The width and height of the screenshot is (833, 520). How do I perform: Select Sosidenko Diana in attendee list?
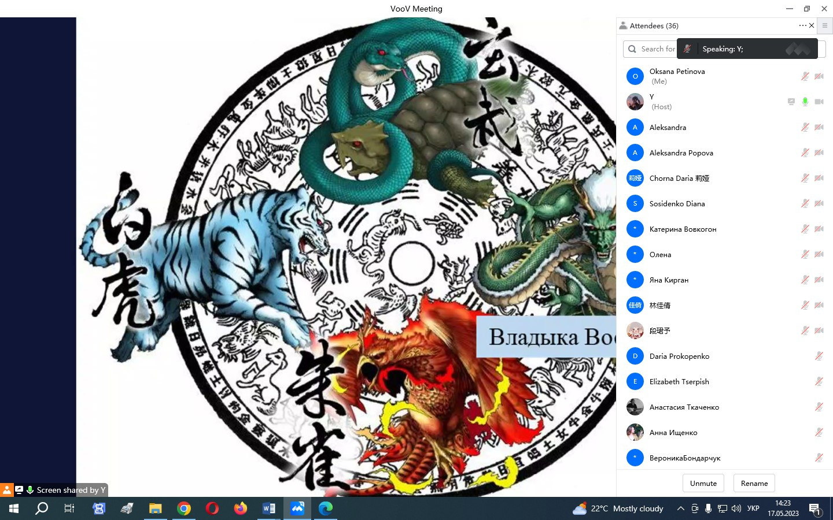[x=724, y=203]
